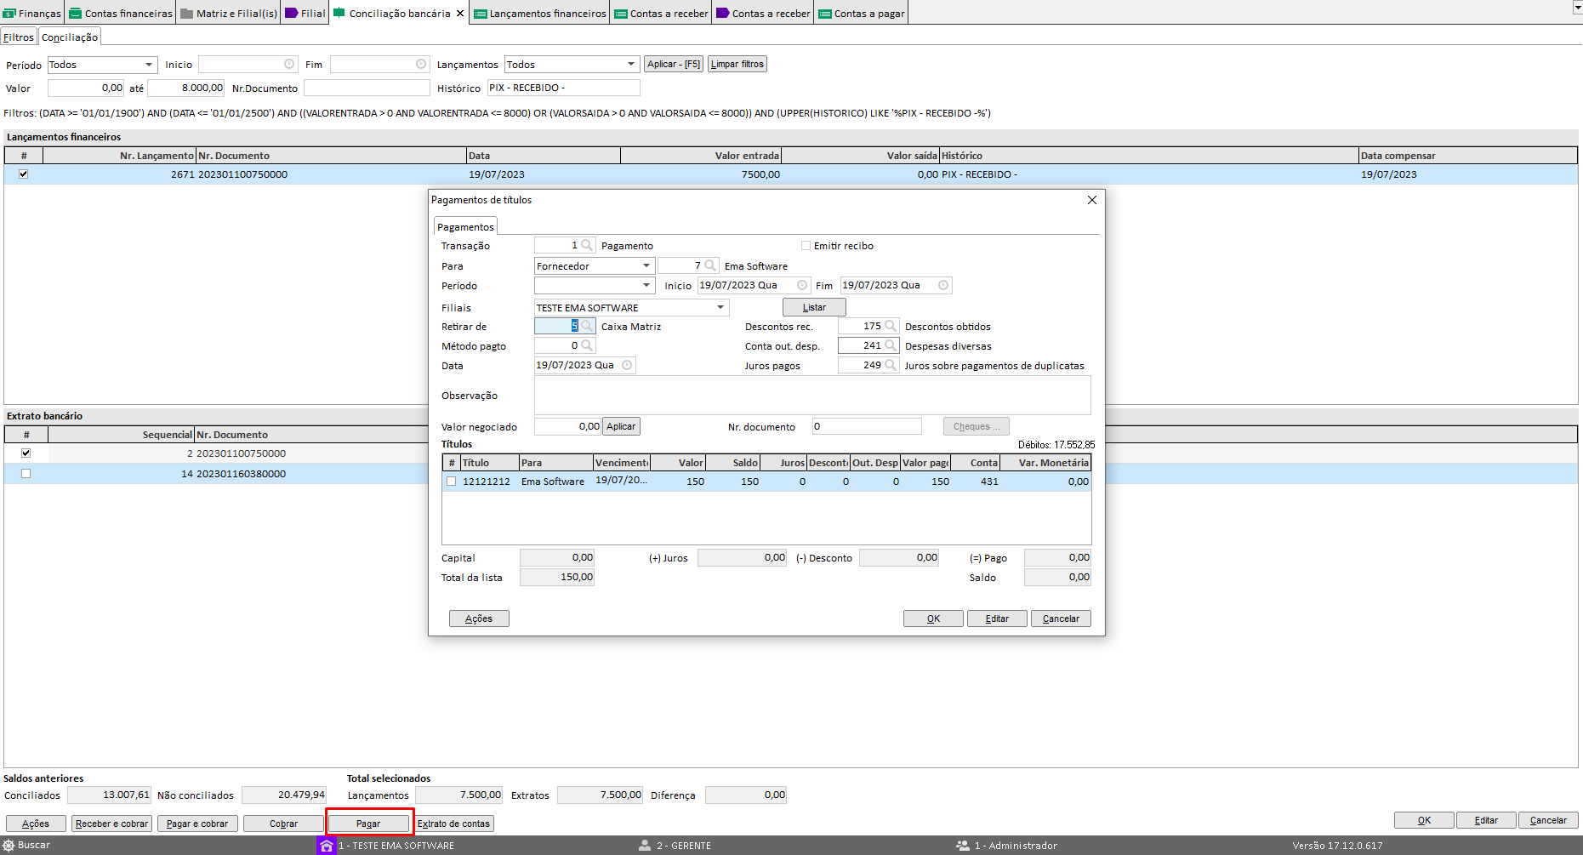The width and height of the screenshot is (1583, 855).
Task: Open the Retirar de account search magnifier
Action: click(587, 326)
